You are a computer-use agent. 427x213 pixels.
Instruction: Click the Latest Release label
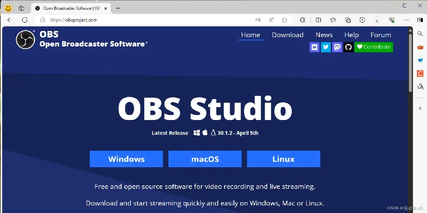coord(170,133)
